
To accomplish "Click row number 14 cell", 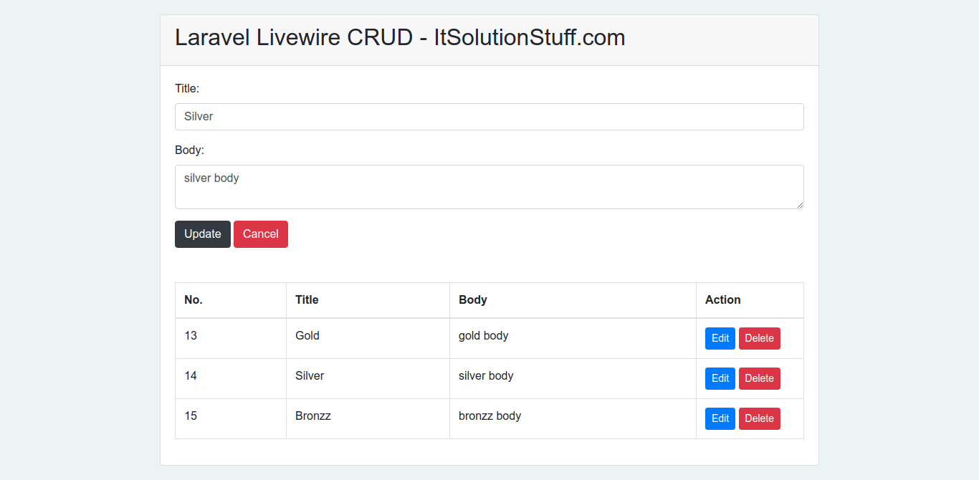I will point(191,375).
